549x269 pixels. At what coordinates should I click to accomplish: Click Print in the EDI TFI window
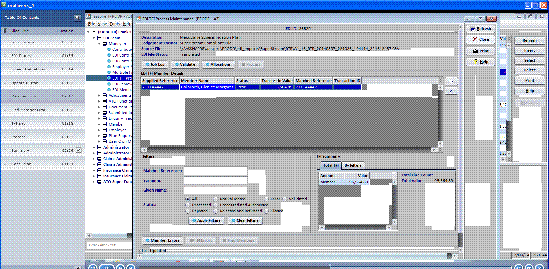480,51
